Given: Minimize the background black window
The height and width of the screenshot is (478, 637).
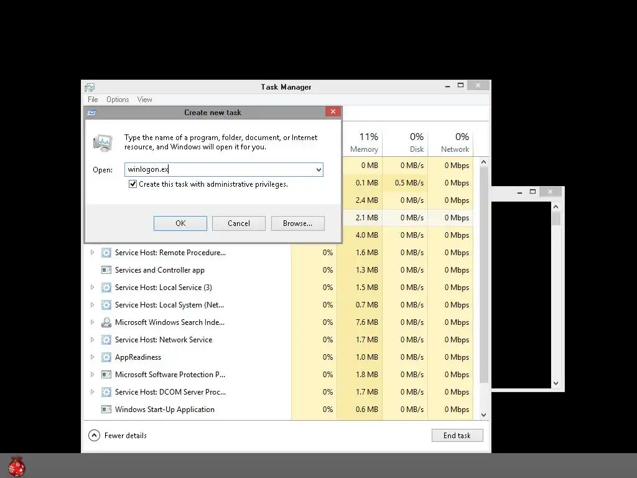Looking at the screenshot, I should pos(519,192).
